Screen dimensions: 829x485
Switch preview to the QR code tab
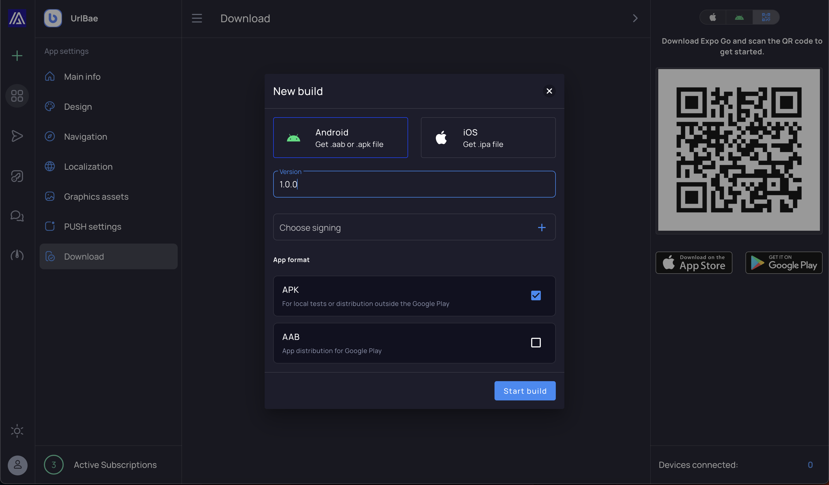(x=766, y=17)
